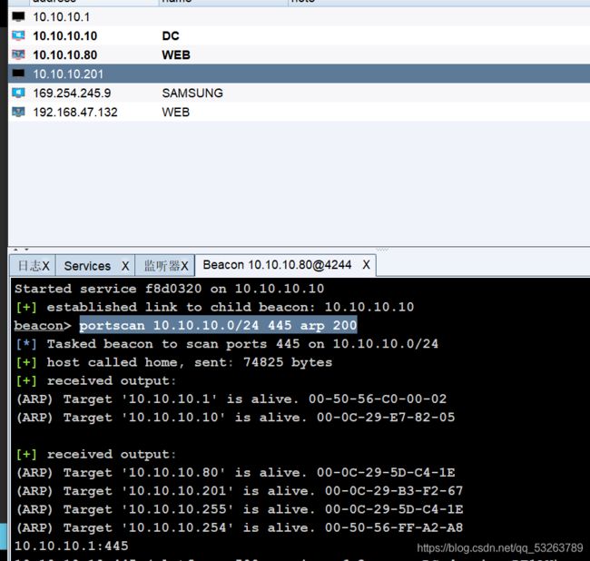Switch to the 日志 tab

coord(29,266)
